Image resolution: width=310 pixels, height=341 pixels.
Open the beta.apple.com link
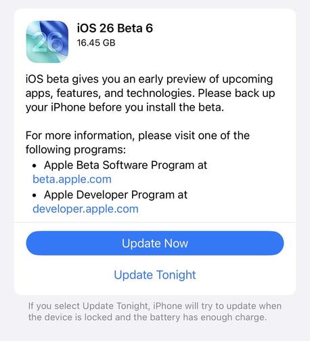point(72,179)
